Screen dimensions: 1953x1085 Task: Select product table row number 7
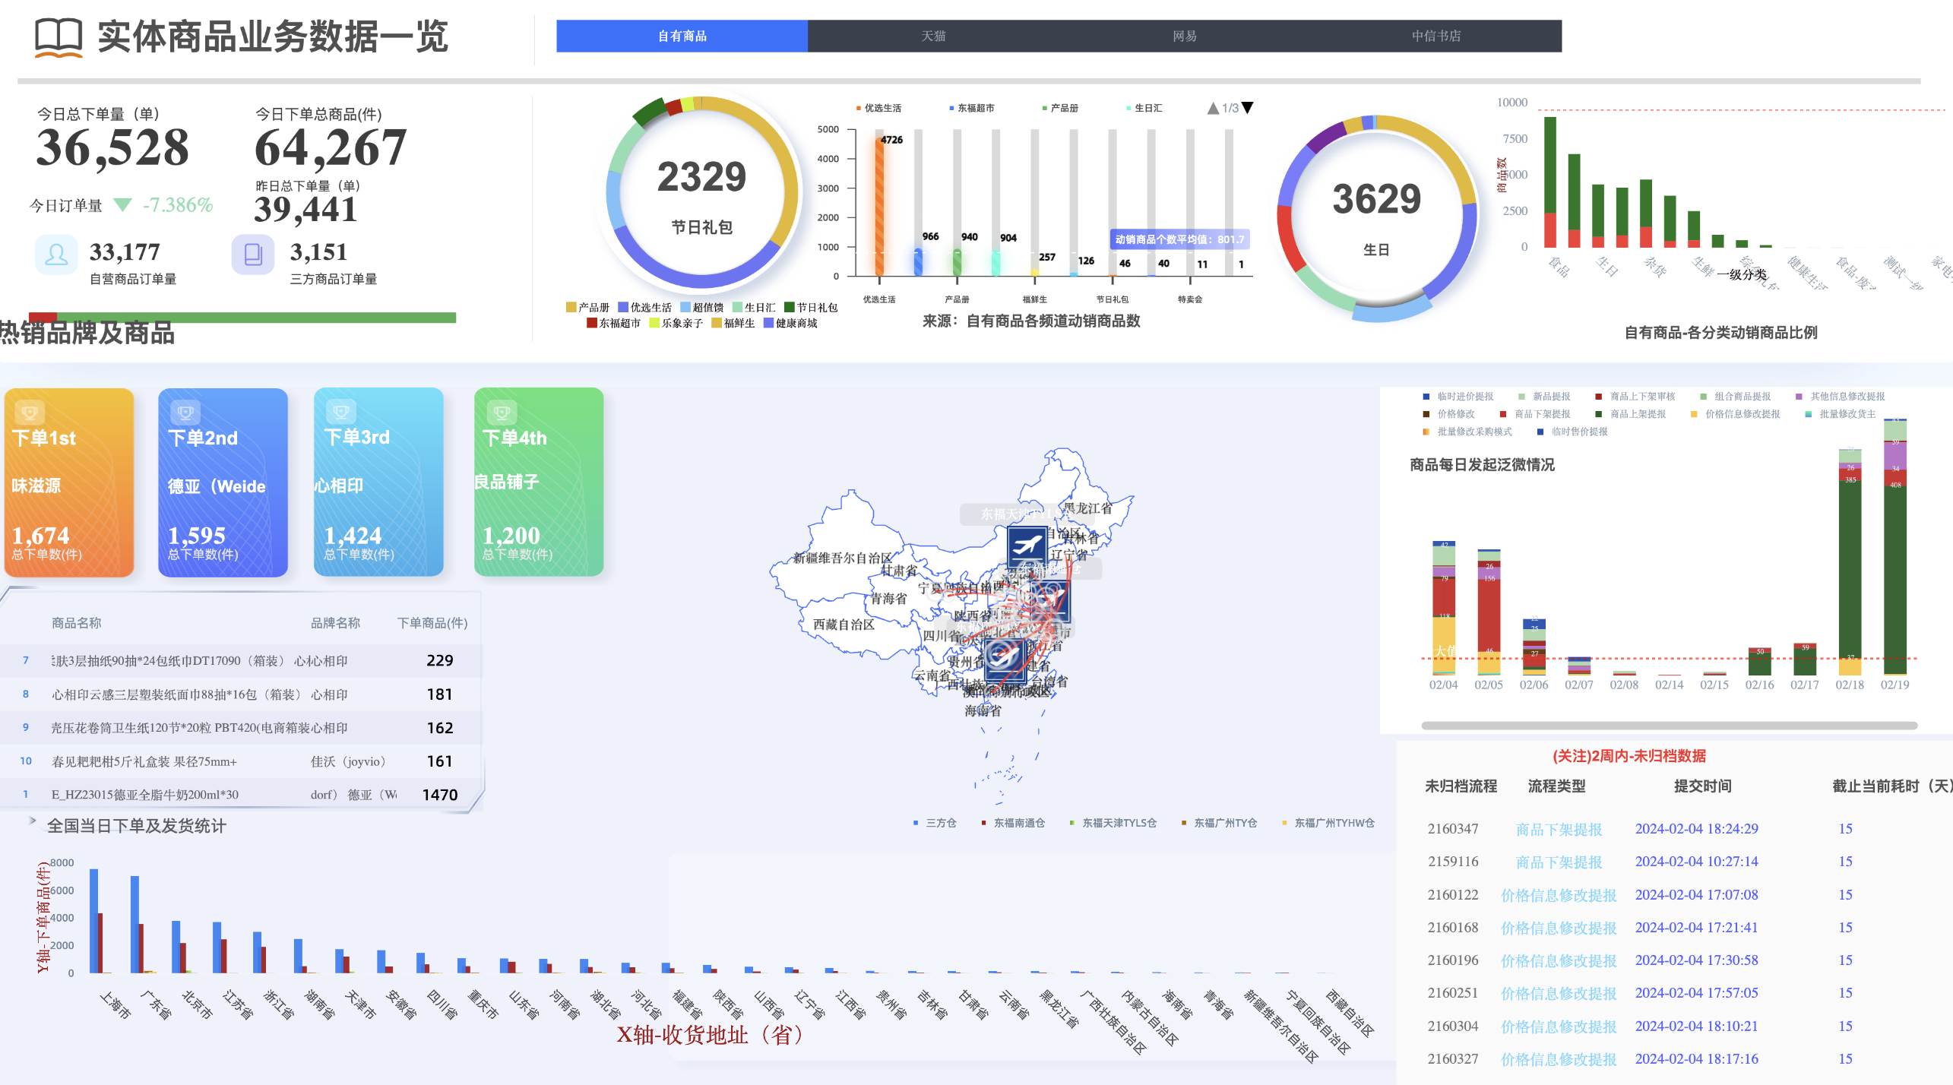pyautogui.click(x=240, y=660)
